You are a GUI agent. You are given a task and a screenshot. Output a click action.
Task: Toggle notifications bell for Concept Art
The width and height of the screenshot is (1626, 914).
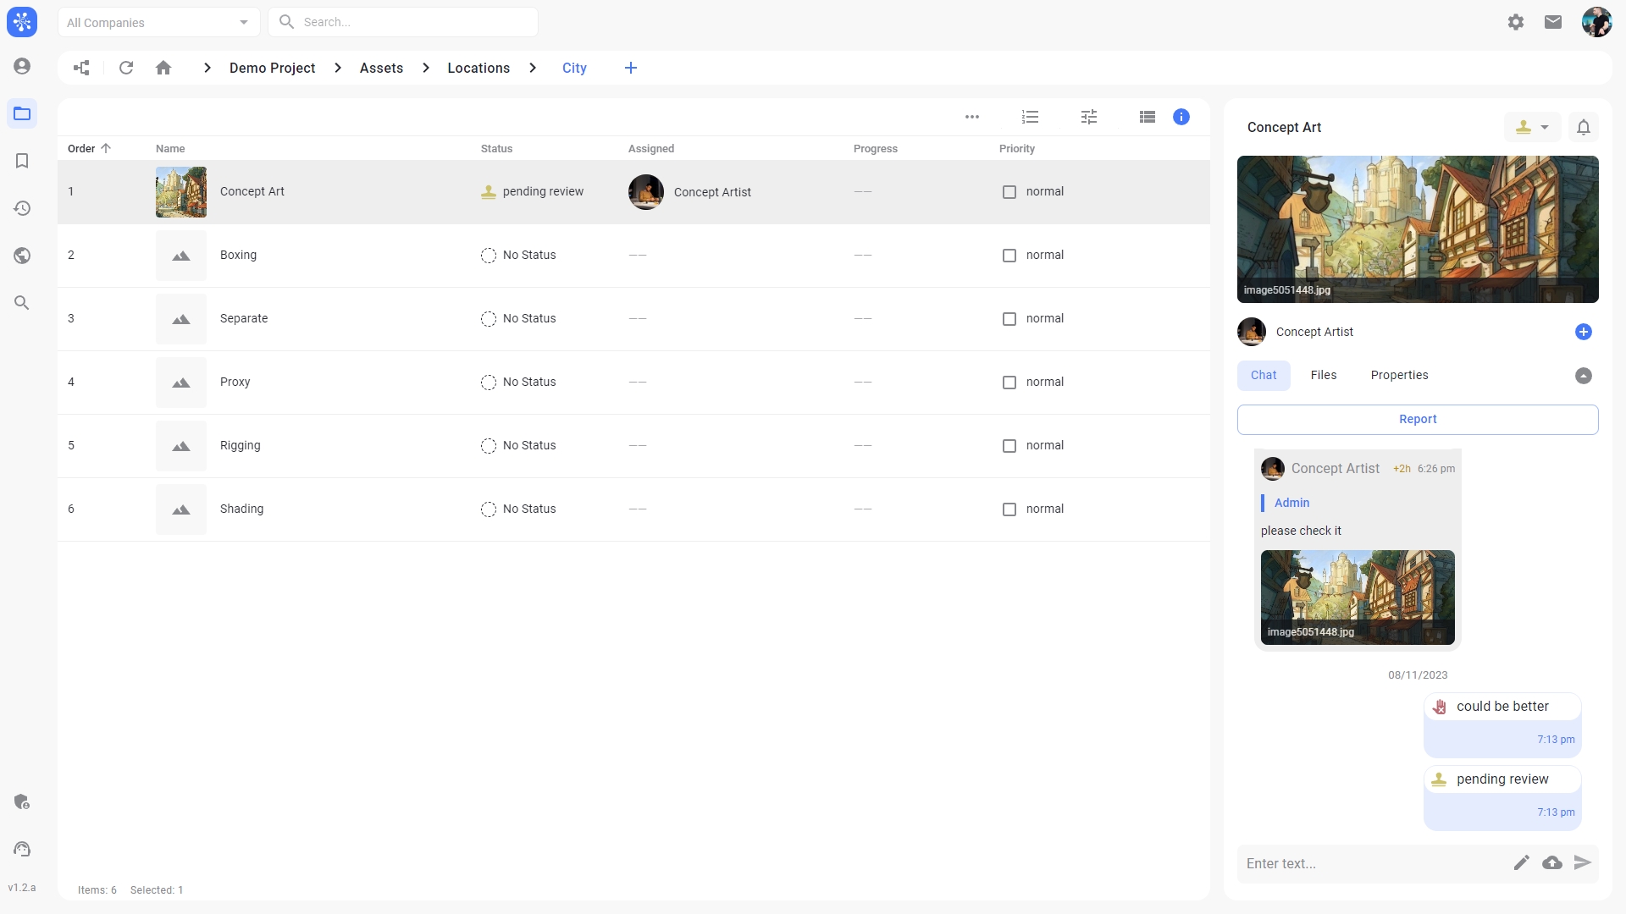tap(1584, 127)
